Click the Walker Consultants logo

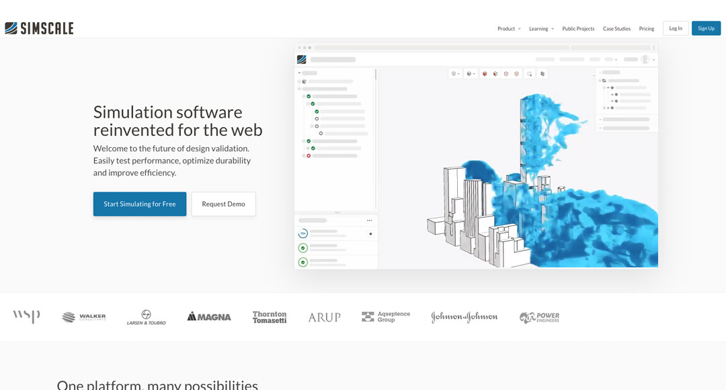83,317
